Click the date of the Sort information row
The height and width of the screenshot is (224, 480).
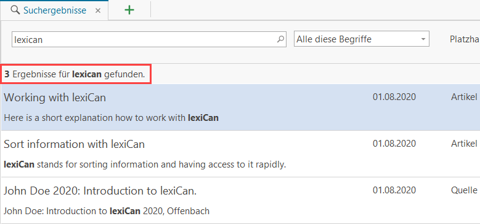tap(394, 143)
